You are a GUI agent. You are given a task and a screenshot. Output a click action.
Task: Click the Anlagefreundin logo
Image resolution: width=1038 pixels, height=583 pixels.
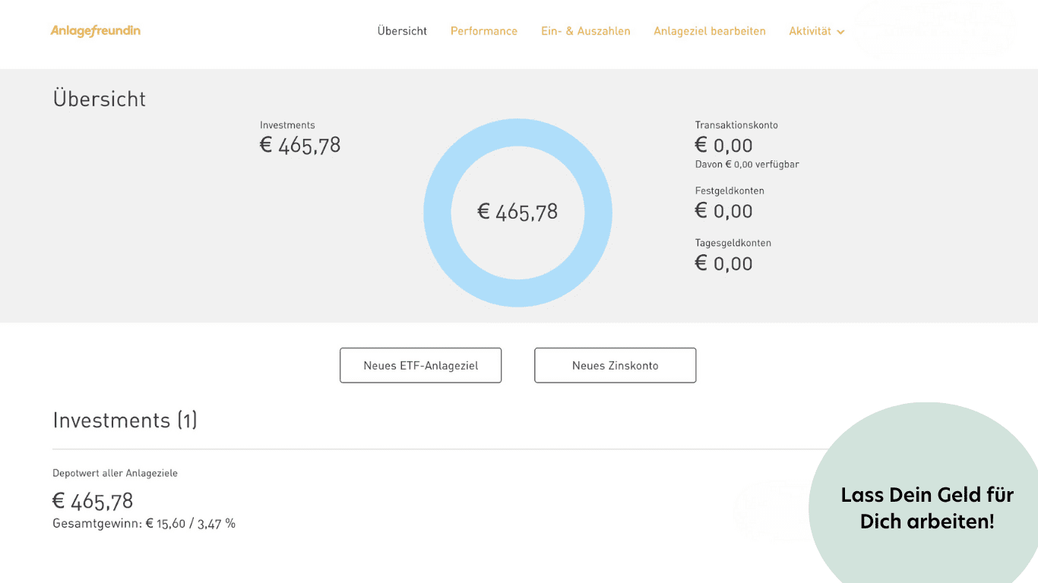coord(95,31)
